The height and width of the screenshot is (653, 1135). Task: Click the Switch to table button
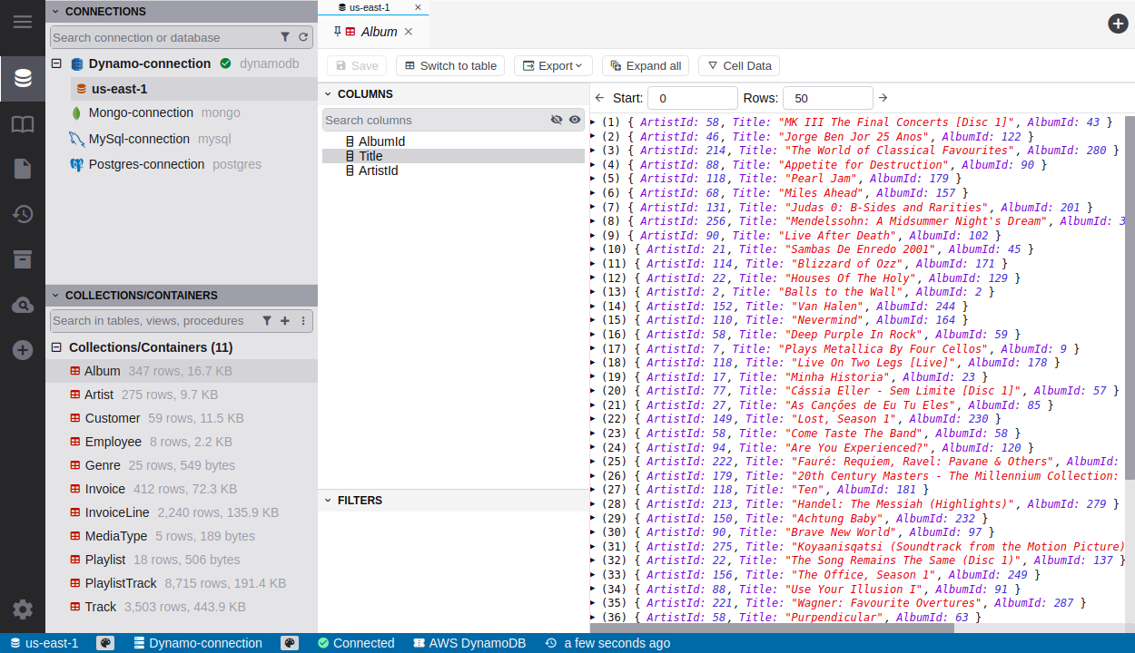(449, 65)
